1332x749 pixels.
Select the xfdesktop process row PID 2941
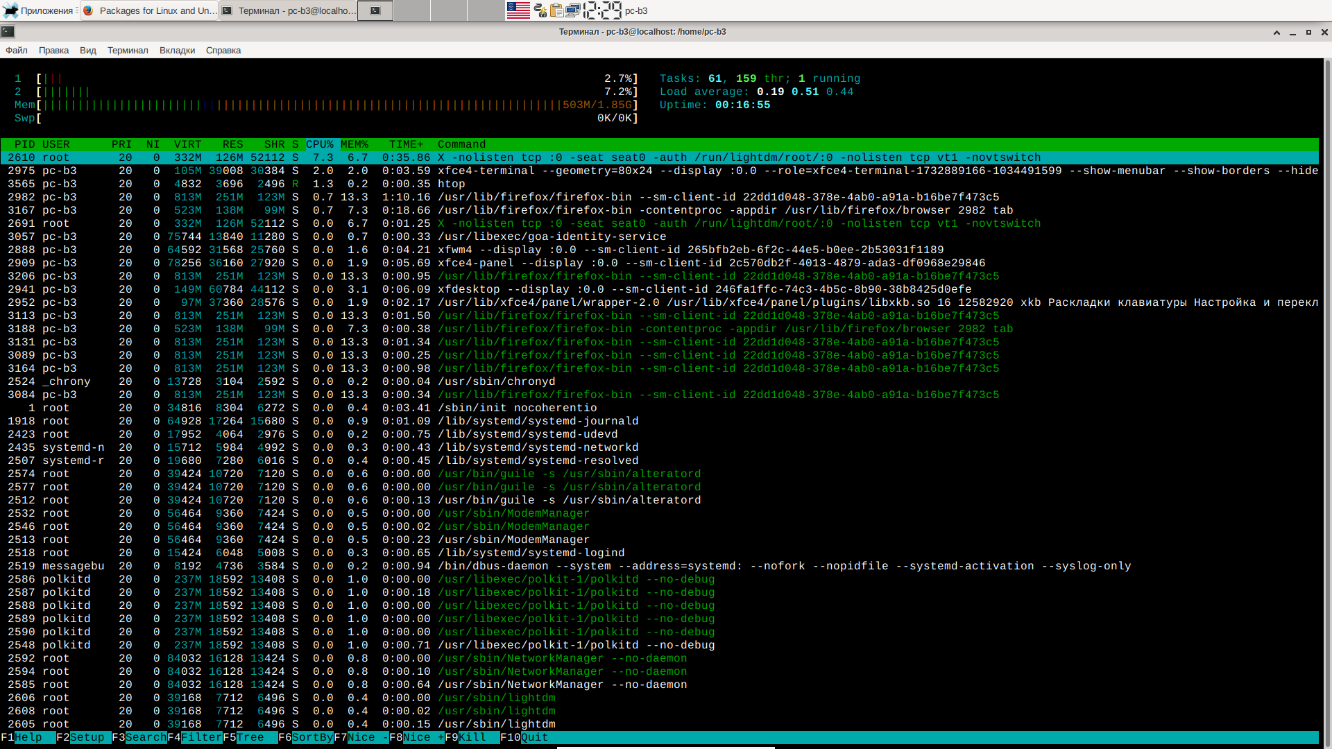[659, 289]
